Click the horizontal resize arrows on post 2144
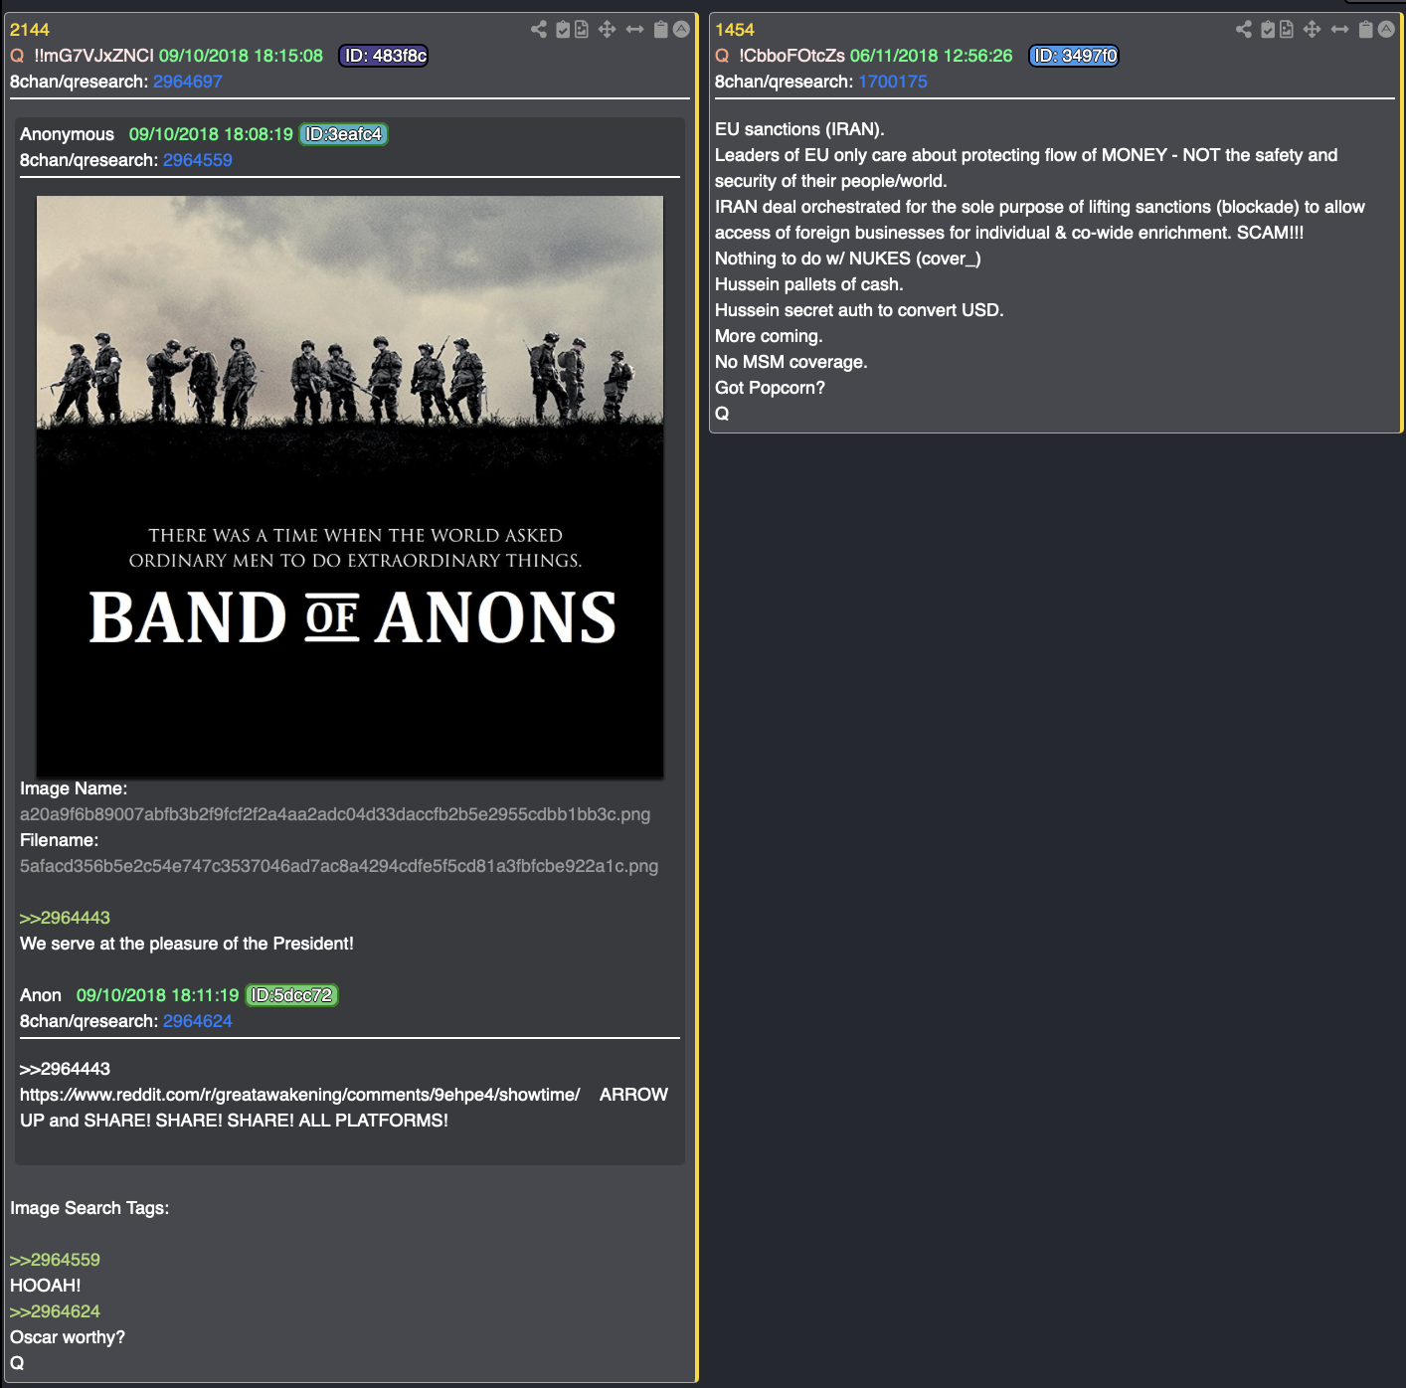1406x1388 pixels. point(634,30)
